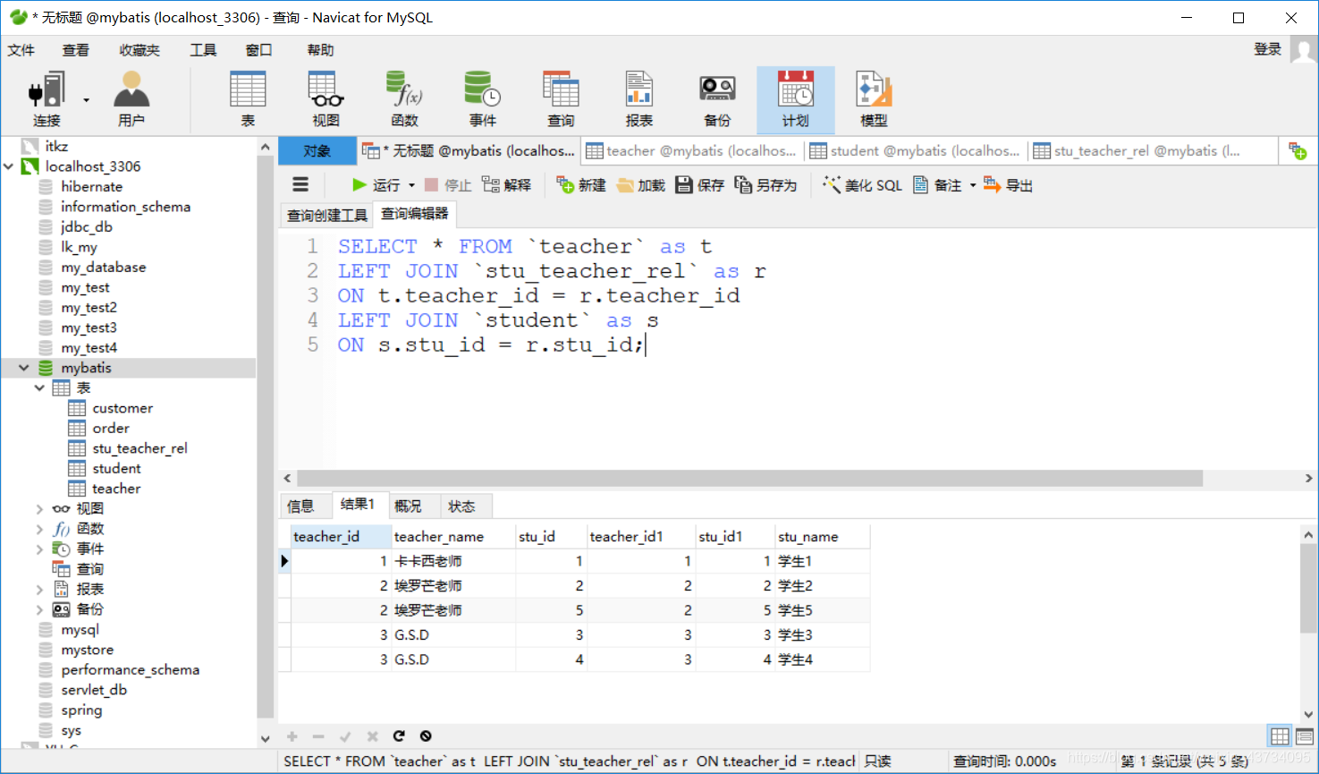
Task: Click the SQL editor horizontal scrollbar
Action: (749, 479)
